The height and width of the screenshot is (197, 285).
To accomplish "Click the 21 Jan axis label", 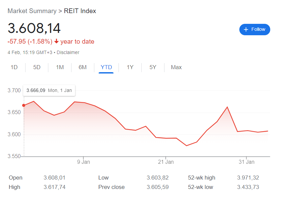I will tap(165, 162).
